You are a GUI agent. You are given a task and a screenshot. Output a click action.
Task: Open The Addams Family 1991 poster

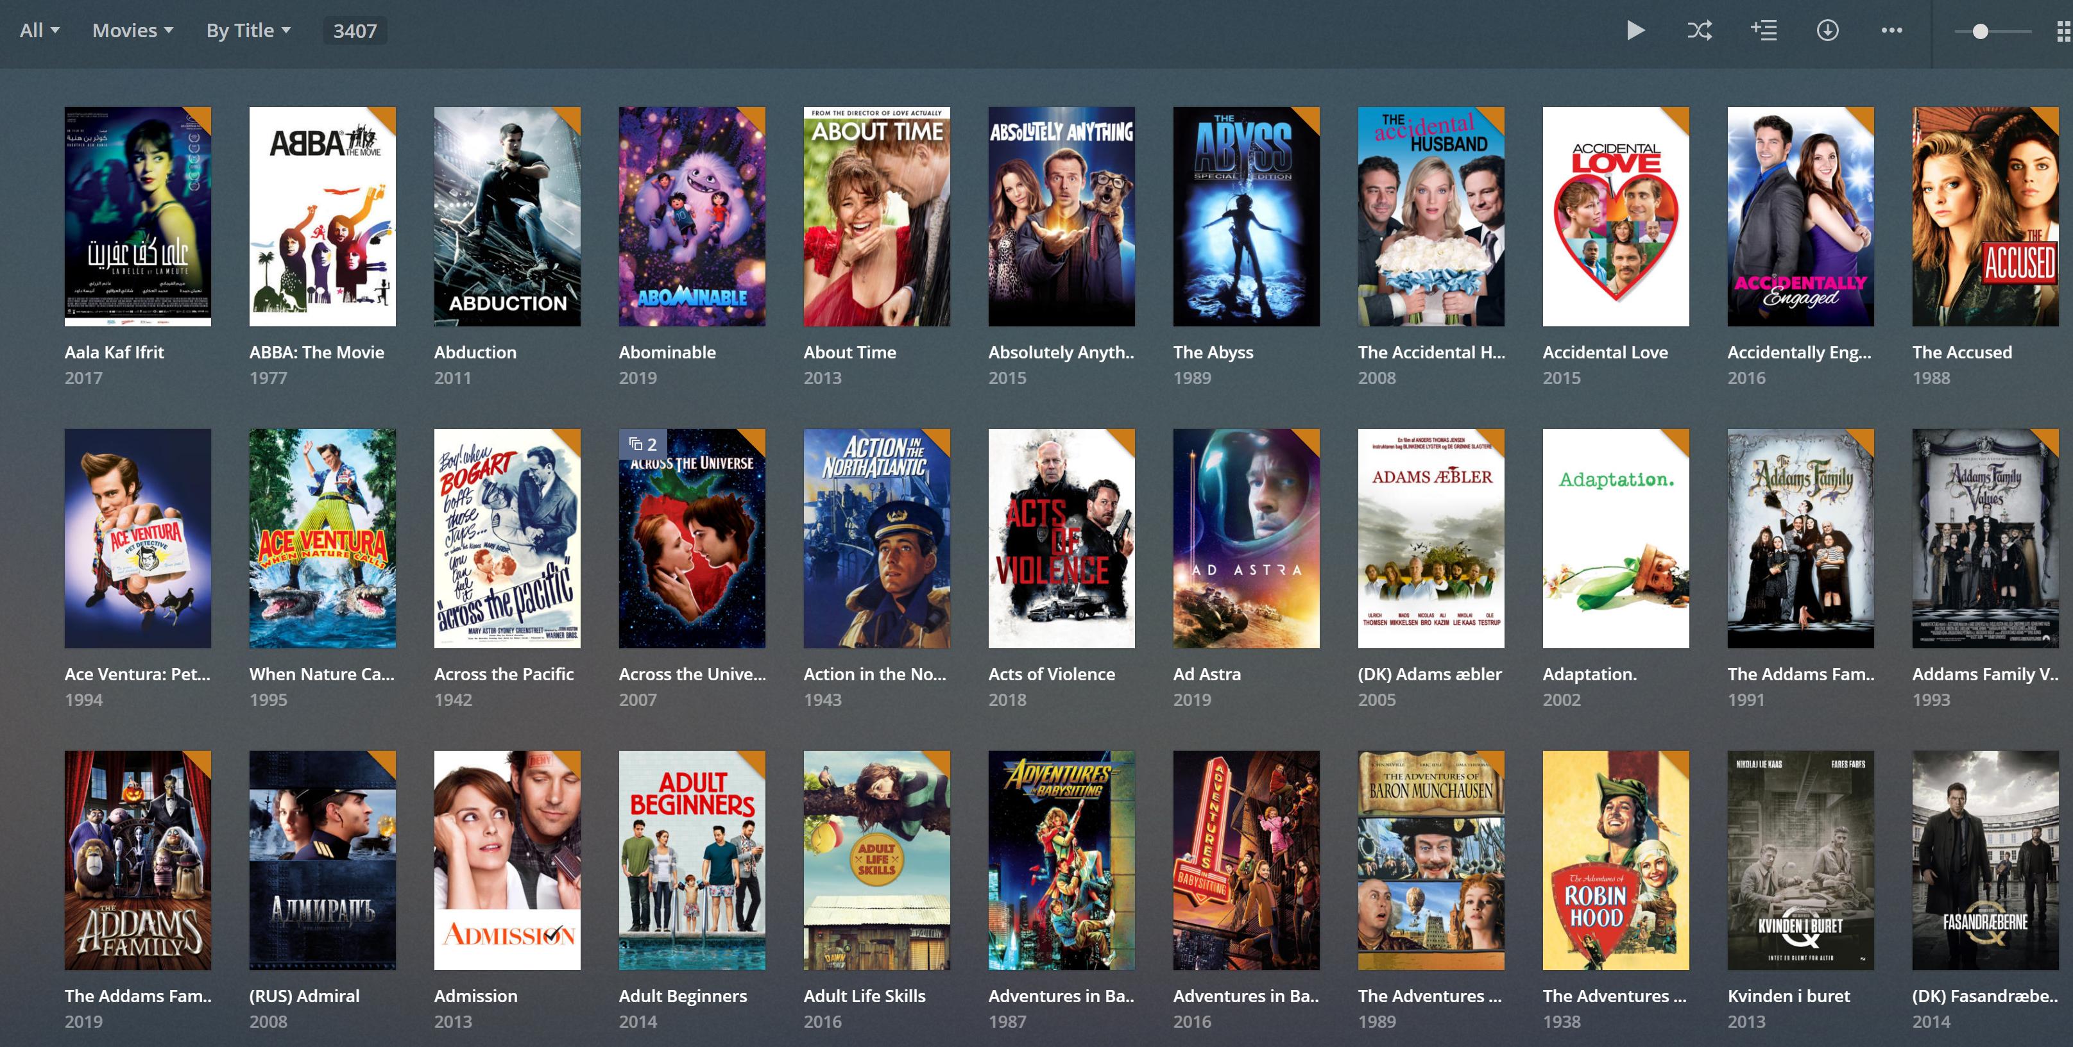point(1800,538)
